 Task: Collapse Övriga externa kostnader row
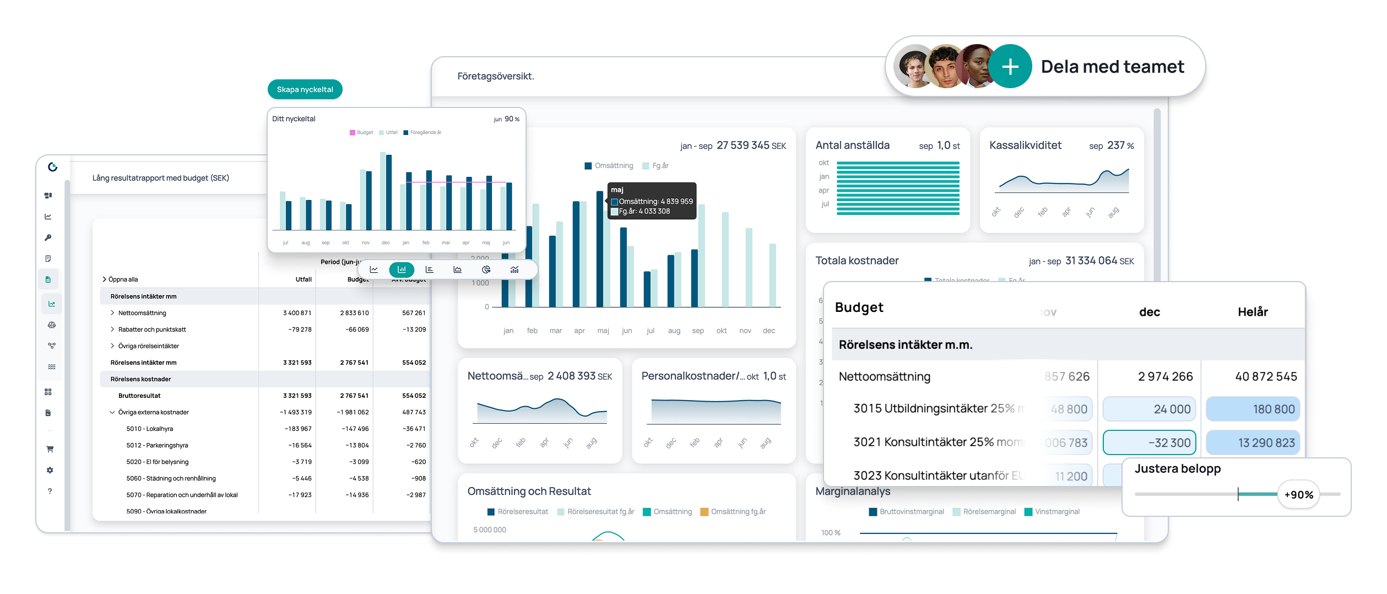112,412
